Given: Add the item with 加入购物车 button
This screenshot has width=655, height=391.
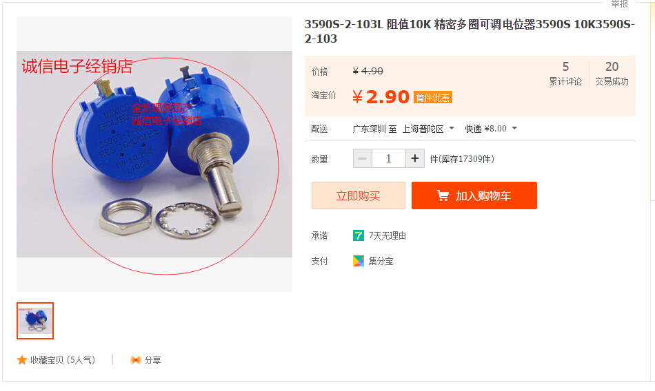Looking at the screenshot, I should [474, 195].
